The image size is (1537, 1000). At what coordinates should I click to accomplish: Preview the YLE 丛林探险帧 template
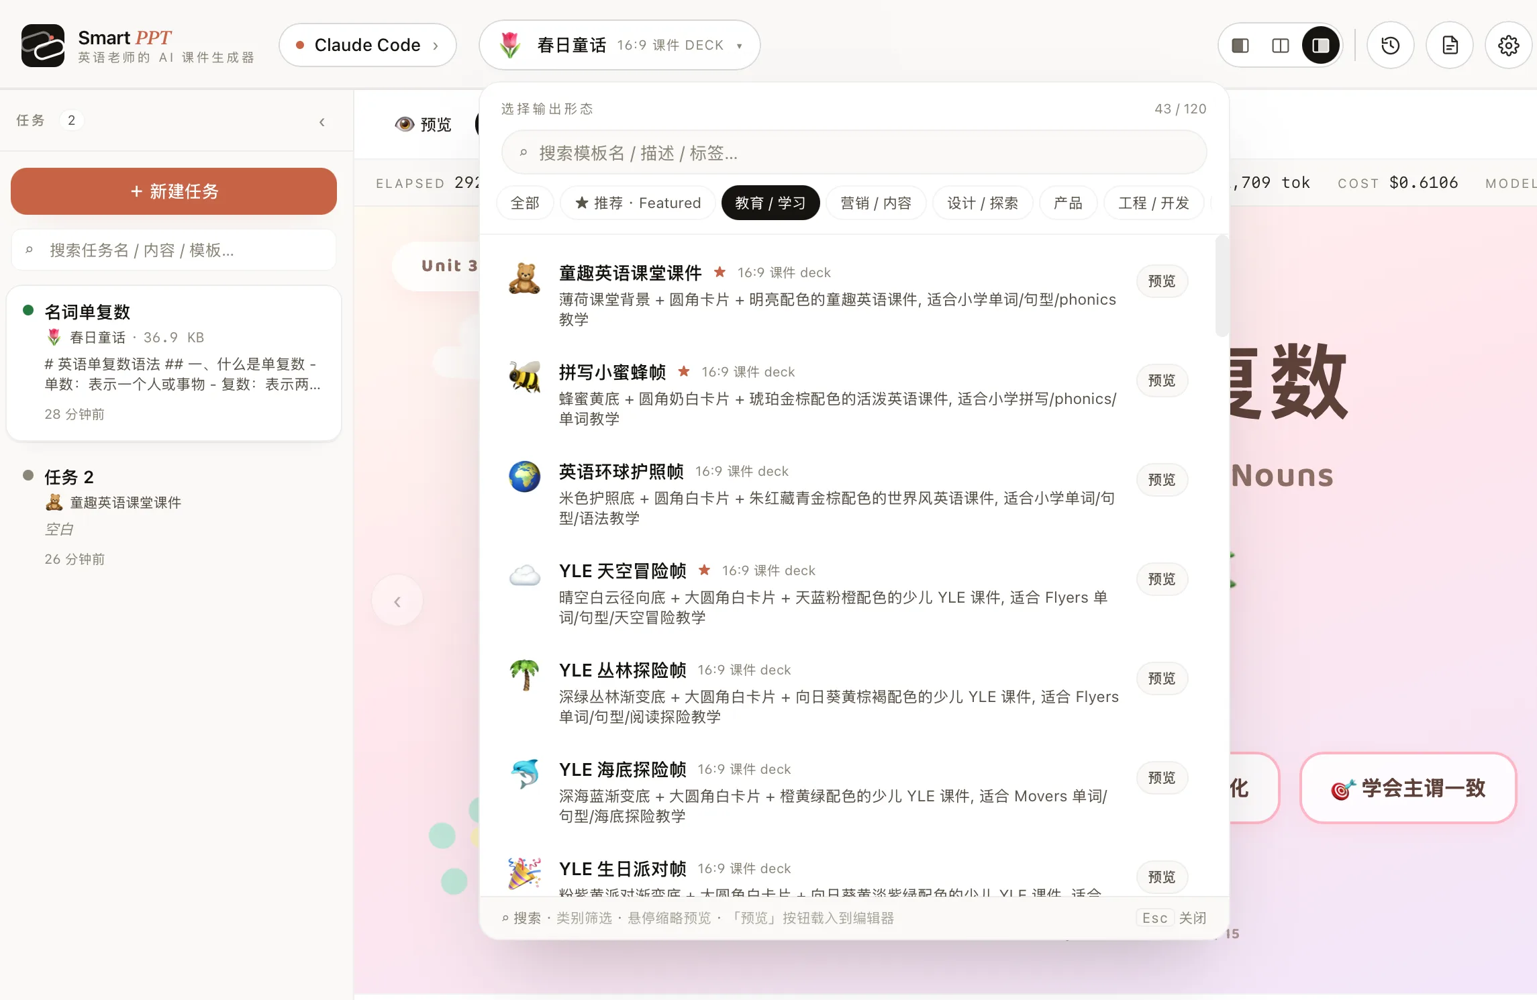(1162, 679)
